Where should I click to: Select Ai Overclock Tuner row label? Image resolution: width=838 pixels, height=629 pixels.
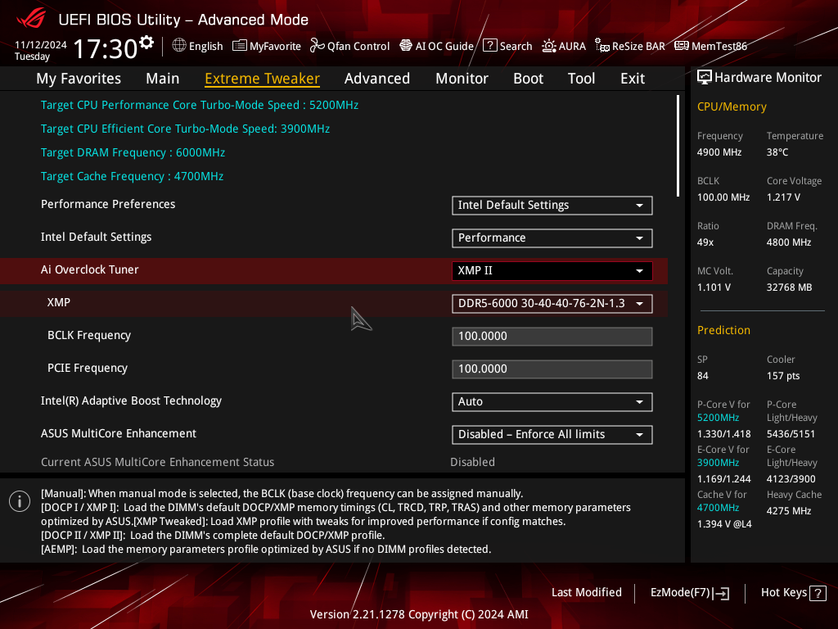(x=90, y=269)
